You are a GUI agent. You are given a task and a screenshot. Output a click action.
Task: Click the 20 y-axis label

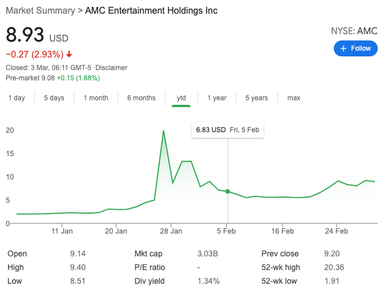pos(10,130)
